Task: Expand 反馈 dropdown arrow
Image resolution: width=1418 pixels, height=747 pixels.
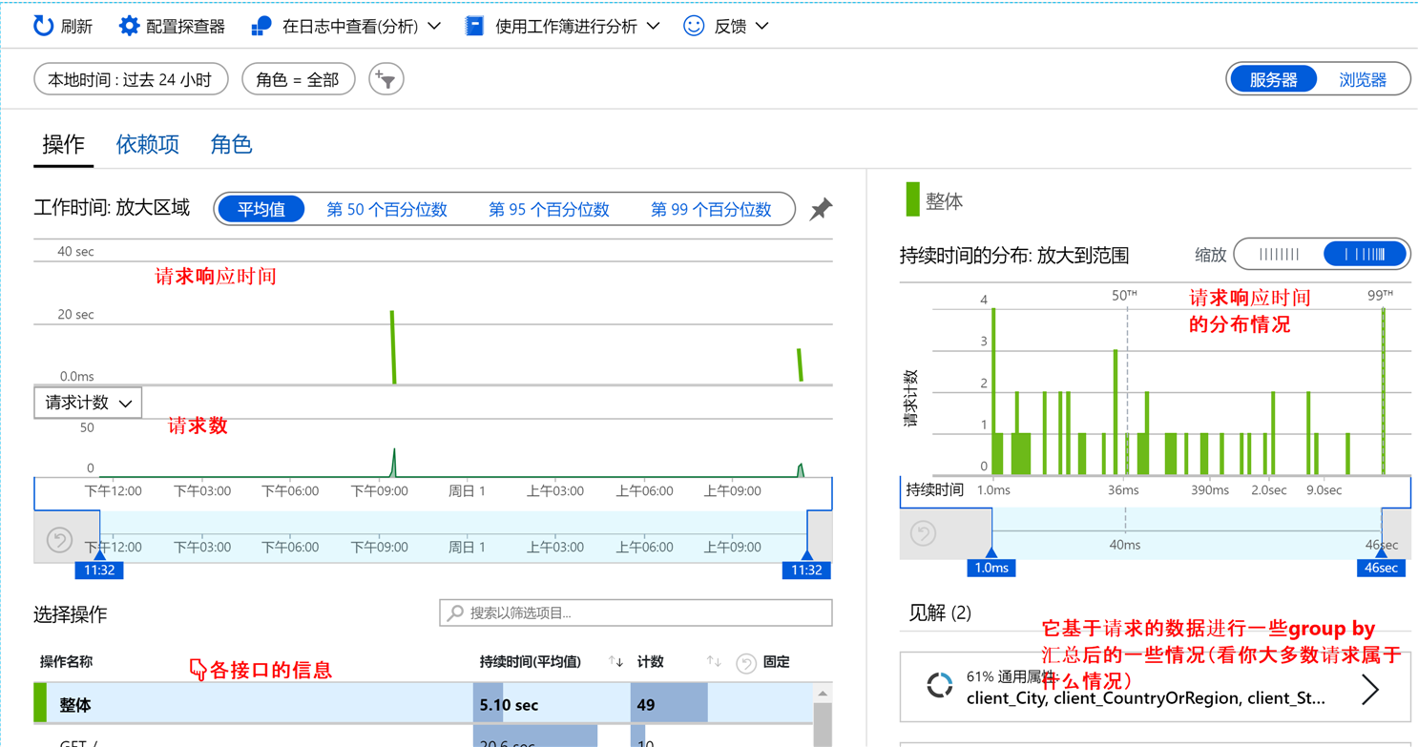Action: coord(761,27)
